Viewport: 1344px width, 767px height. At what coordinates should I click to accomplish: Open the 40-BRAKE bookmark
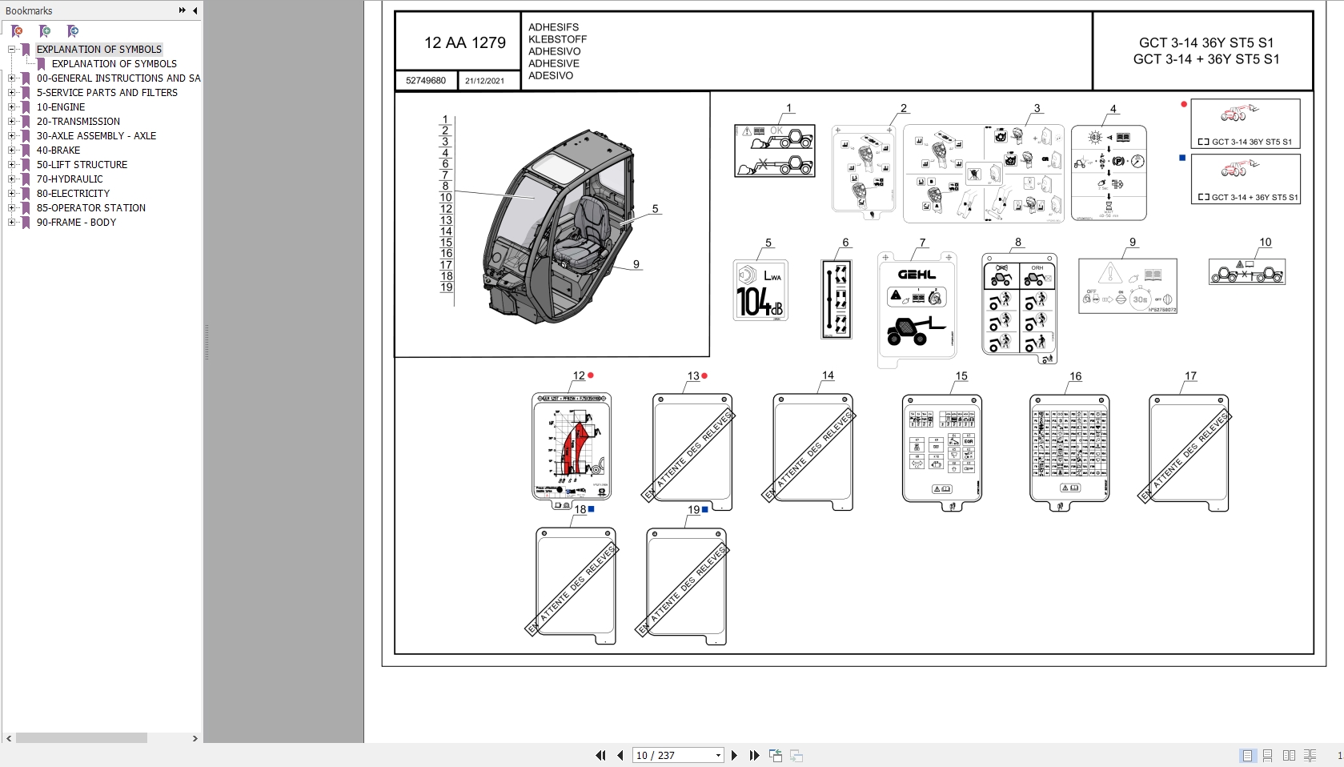click(58, 150)
